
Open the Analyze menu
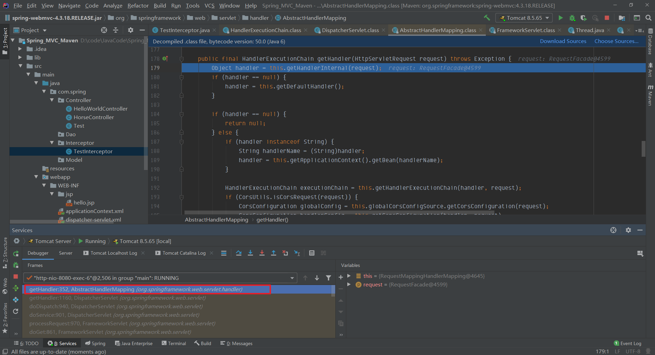(x=113, y=5)
